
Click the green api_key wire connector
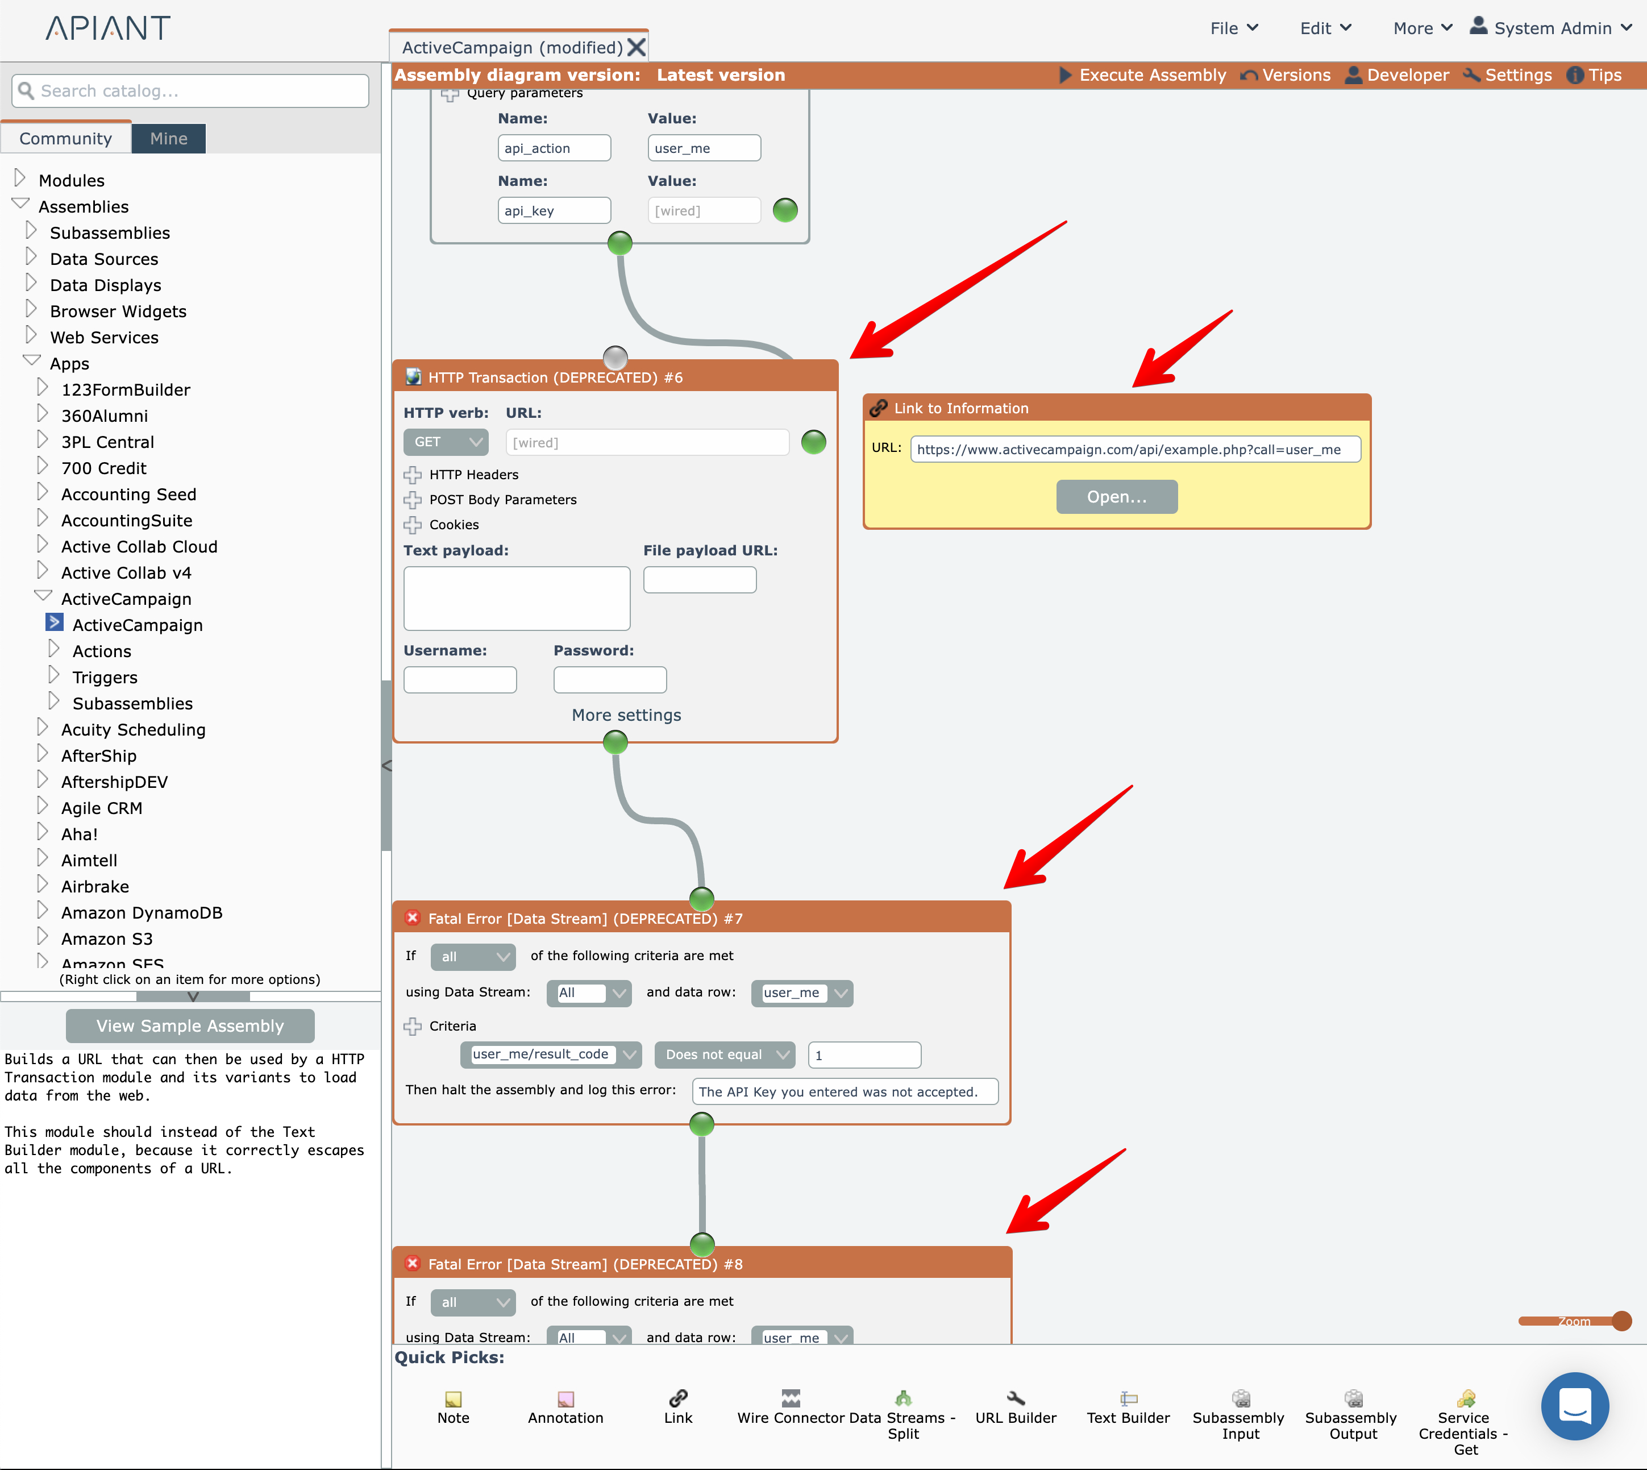pyautogui.click(x=785, y=211)
